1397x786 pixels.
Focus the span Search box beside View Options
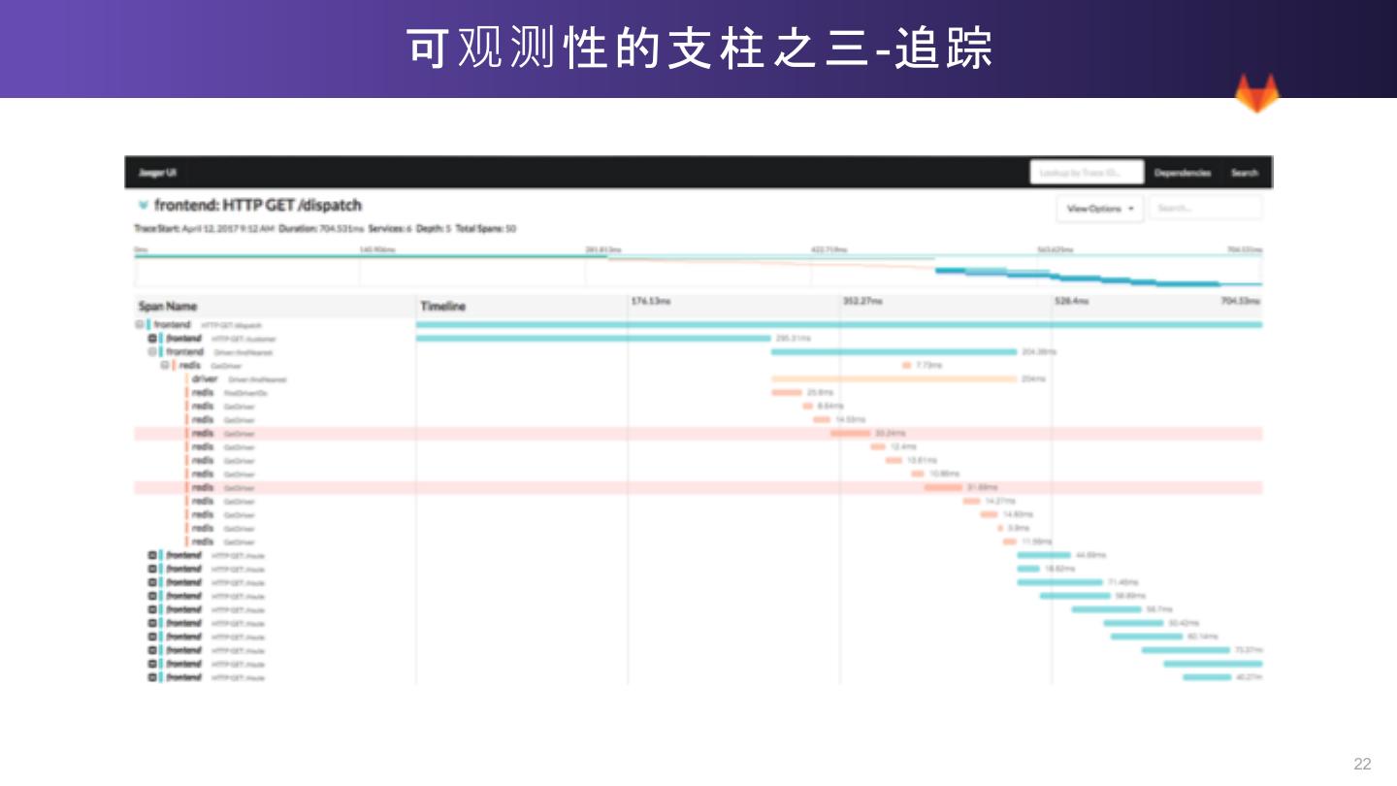[1205, 209]
